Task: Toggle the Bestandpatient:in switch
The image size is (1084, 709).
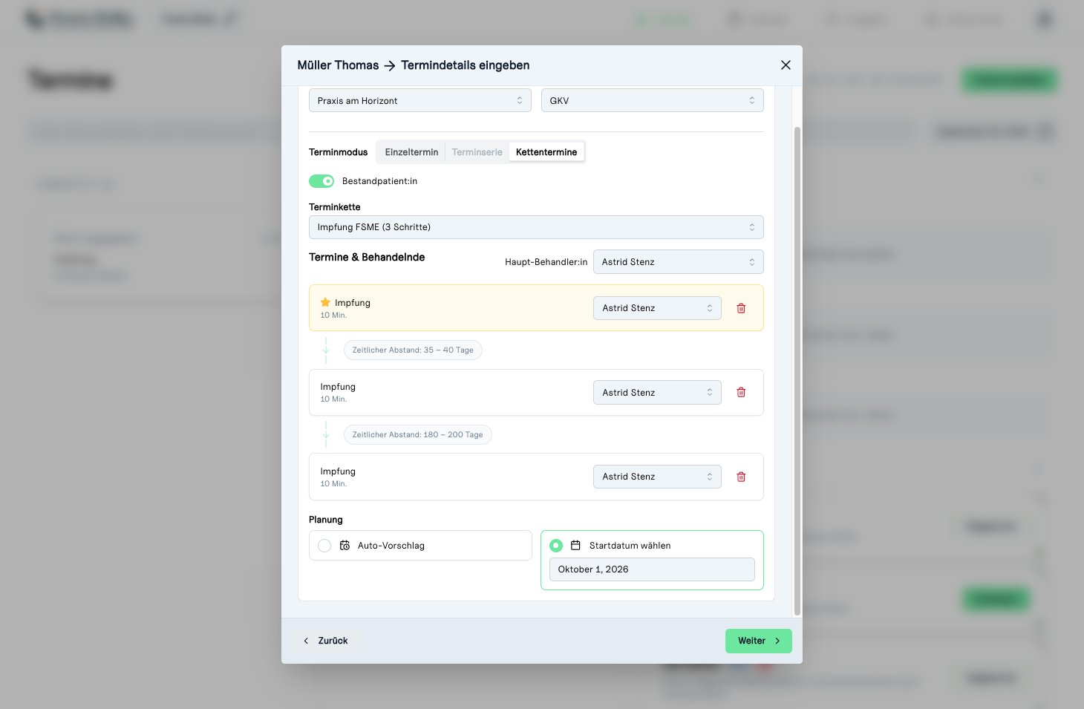Action: point(321,181)
